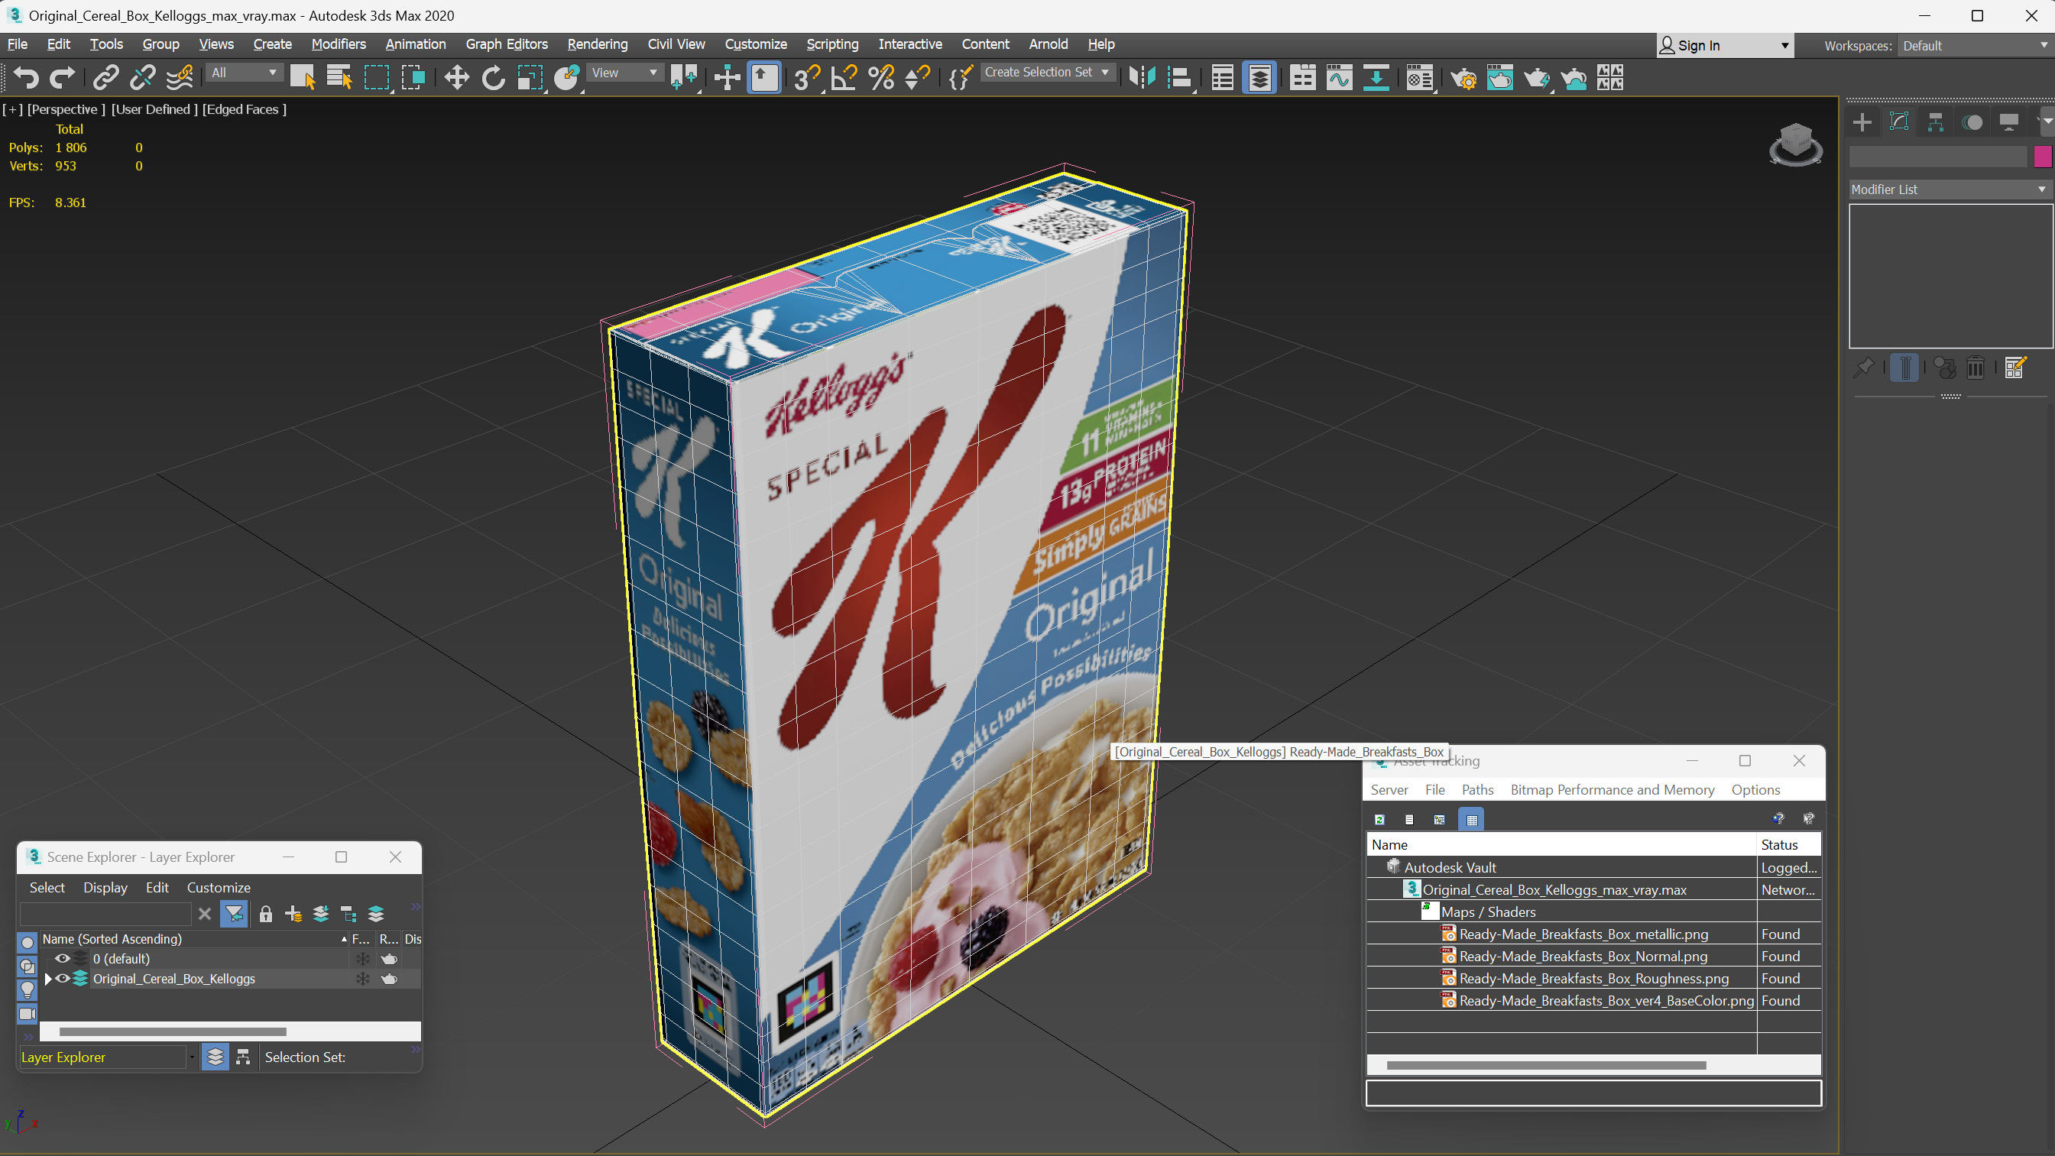Click the viewport [+] menu label

(x=12, y=109)
